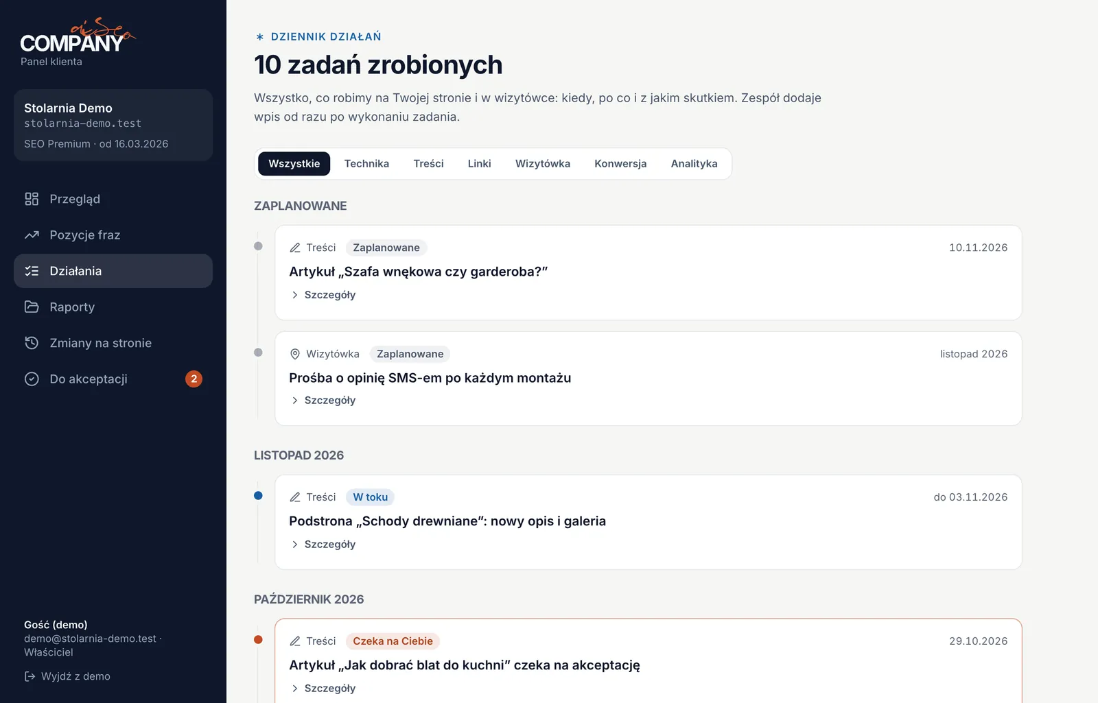Click the W toku status badge
This screenshot has width=1098, height=703.
click(371, 497)
